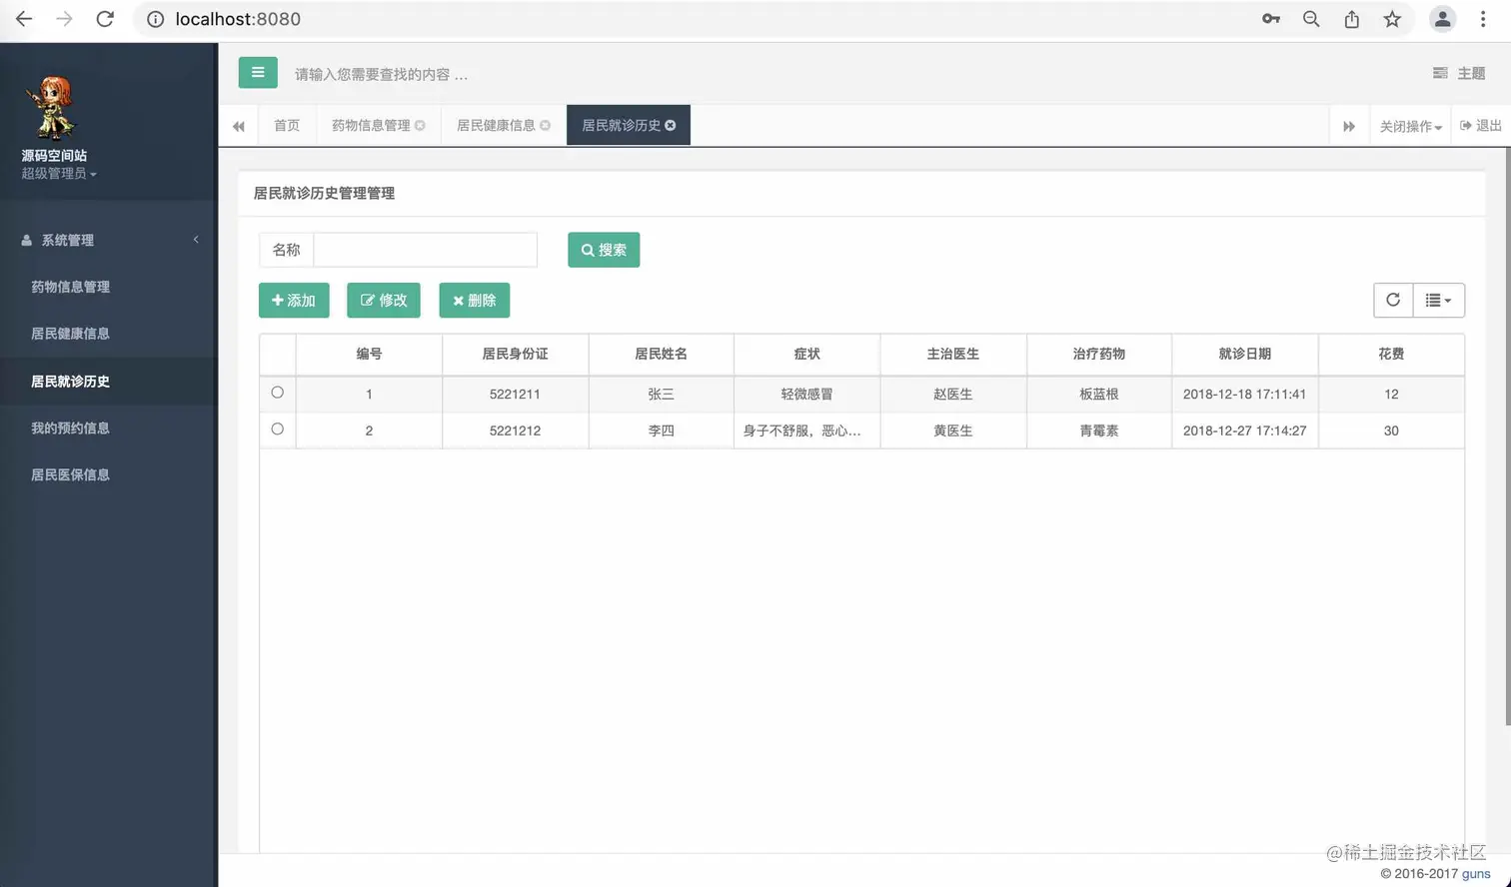This screenshot has width=1511, height=887.
Task: Click the doctor cell 赵医生
Action: point(953,394)
